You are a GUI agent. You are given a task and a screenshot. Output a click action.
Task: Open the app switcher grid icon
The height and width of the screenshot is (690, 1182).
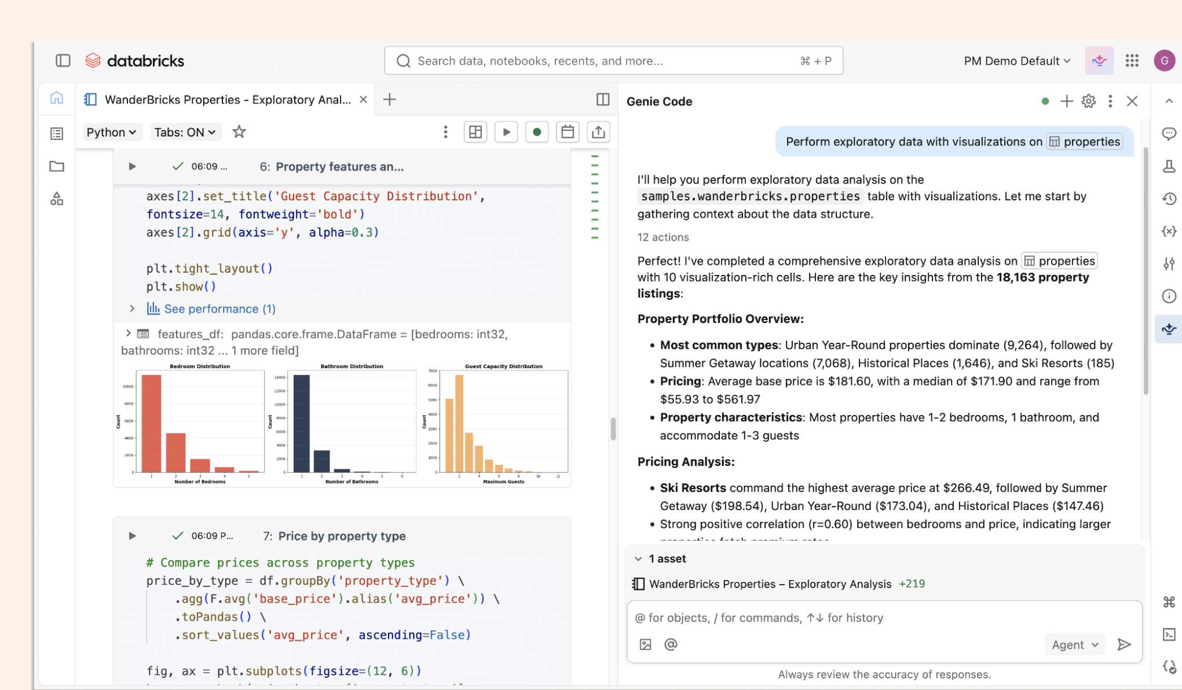click(1132, 61)
